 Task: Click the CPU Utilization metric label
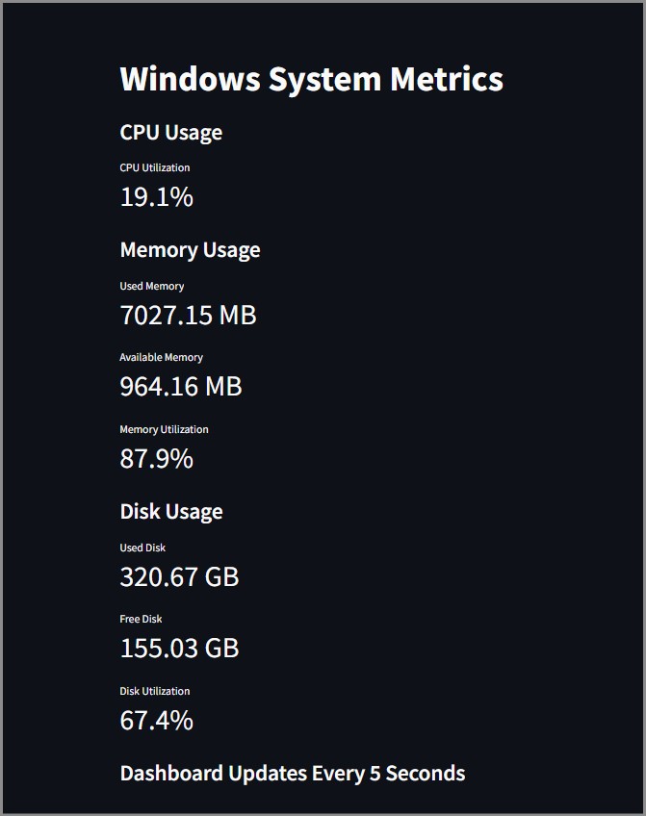tap(154, 167)
